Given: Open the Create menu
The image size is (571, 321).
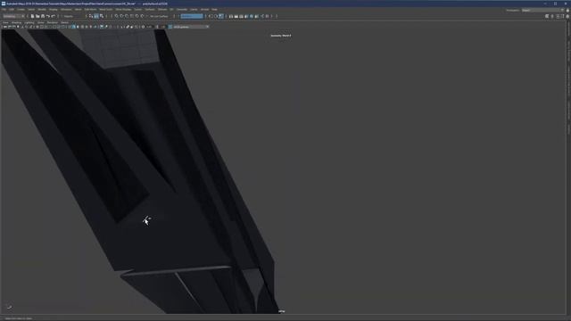Looking at the screenshot, I should tap(21, 10).
